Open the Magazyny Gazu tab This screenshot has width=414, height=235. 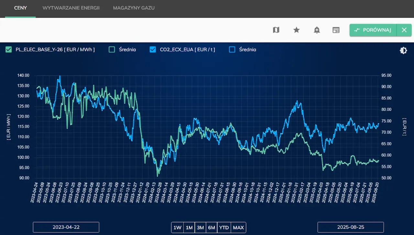134,8
